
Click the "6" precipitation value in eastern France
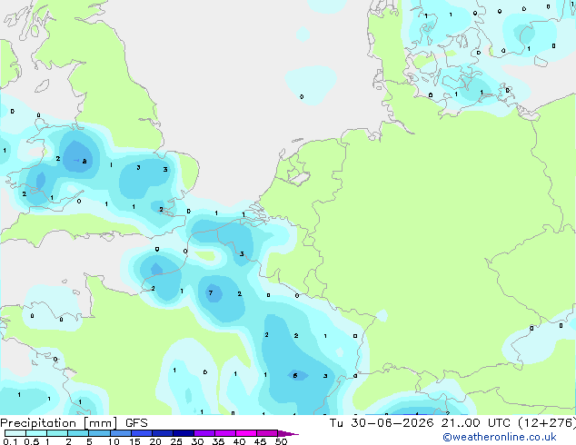pos(295,375)
